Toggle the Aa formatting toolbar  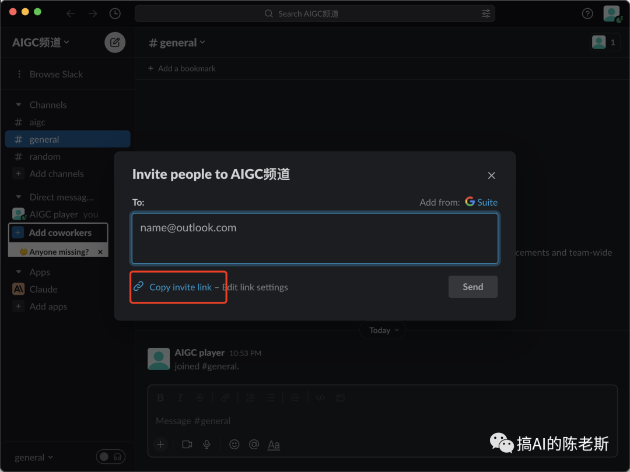tap(274, 444)
